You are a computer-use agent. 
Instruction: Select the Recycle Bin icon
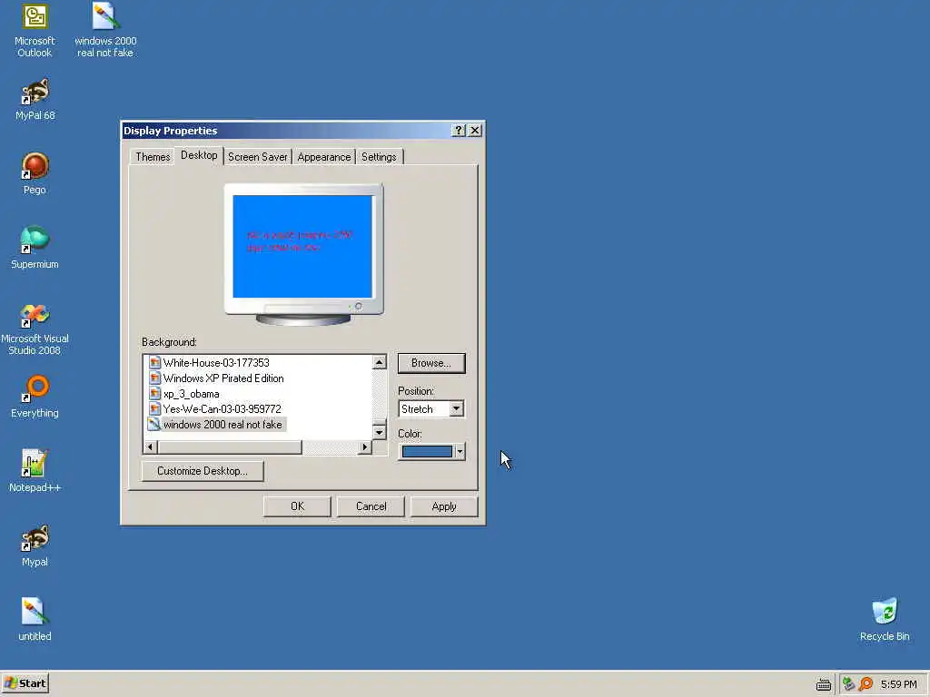(885, 620)
